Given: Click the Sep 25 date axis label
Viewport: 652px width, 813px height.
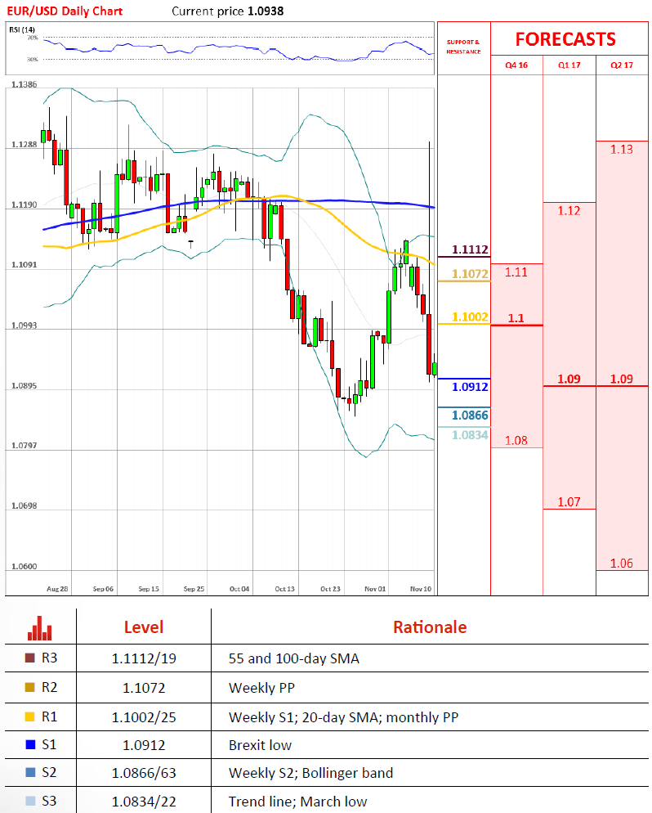Looking at the screenshot, I should [x=194, y=589].
